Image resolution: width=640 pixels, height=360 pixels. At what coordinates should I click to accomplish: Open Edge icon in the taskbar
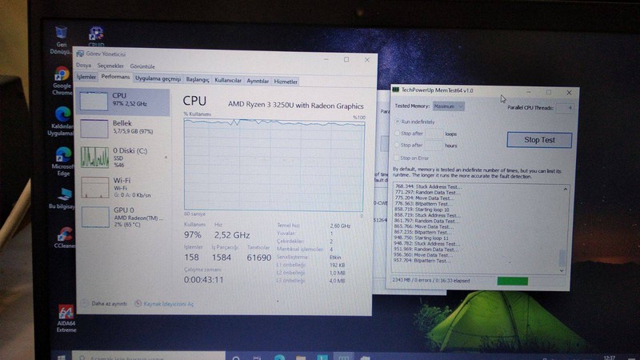pyautogui.click(x=279, y=358)
